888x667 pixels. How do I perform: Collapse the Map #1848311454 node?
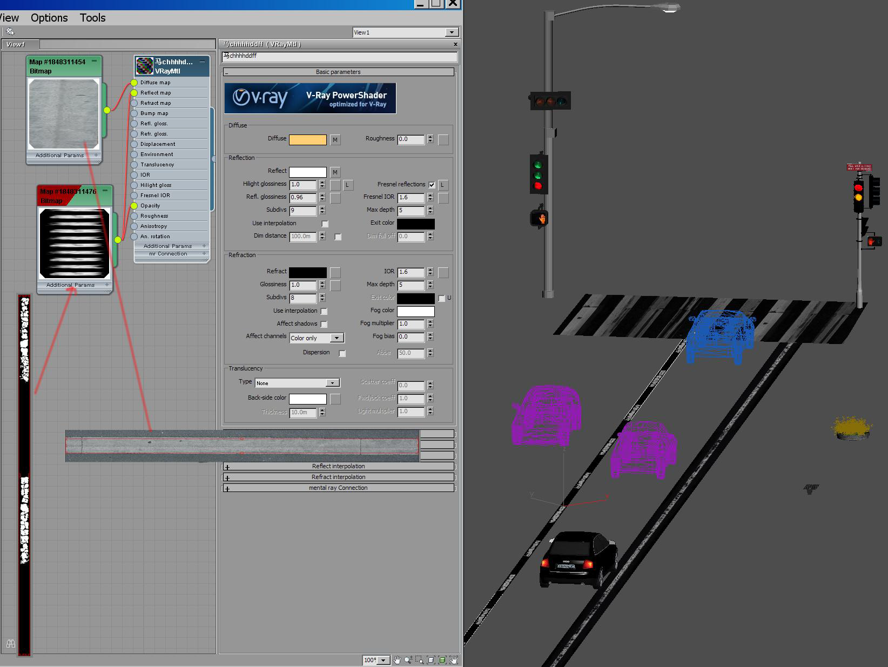[95, 61]
